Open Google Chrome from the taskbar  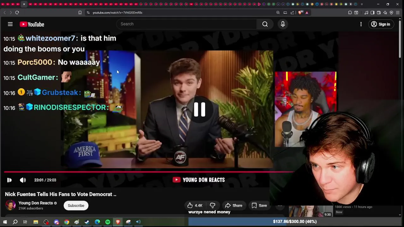coord(67,222)
